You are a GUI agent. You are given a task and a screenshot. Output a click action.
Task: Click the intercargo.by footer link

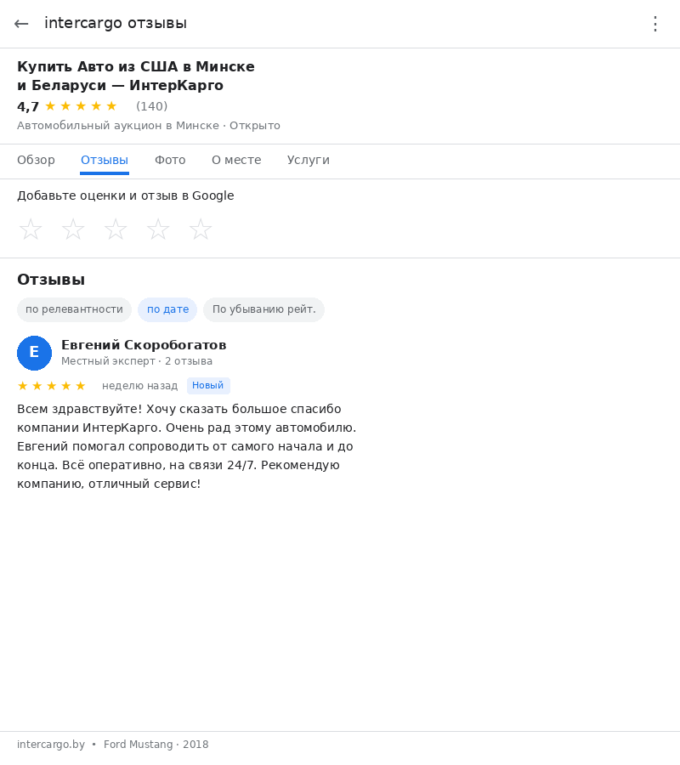[x=51, y=745]
